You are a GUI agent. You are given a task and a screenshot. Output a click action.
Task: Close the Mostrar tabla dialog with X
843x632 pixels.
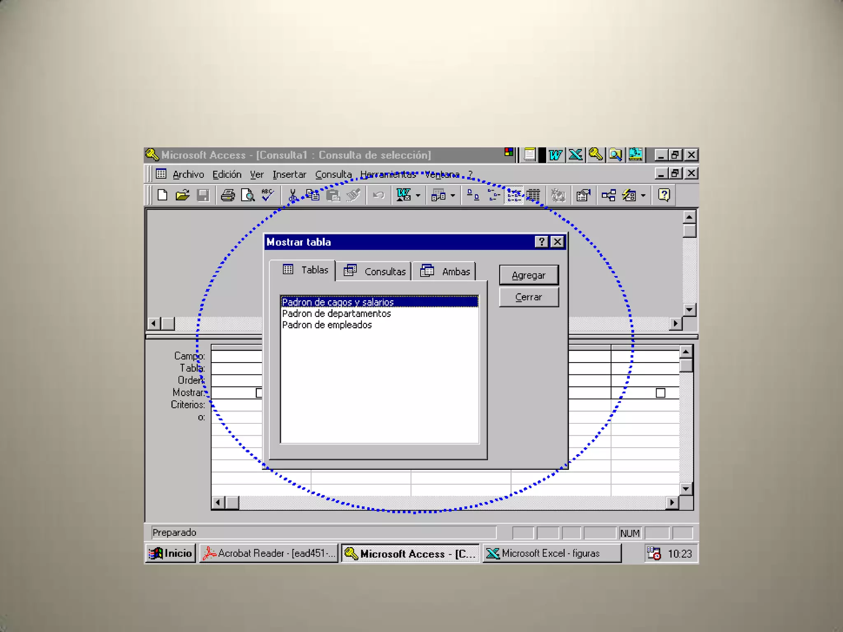(557, 242)
